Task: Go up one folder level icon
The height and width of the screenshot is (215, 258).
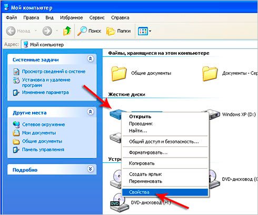Action: click(67, 31)
